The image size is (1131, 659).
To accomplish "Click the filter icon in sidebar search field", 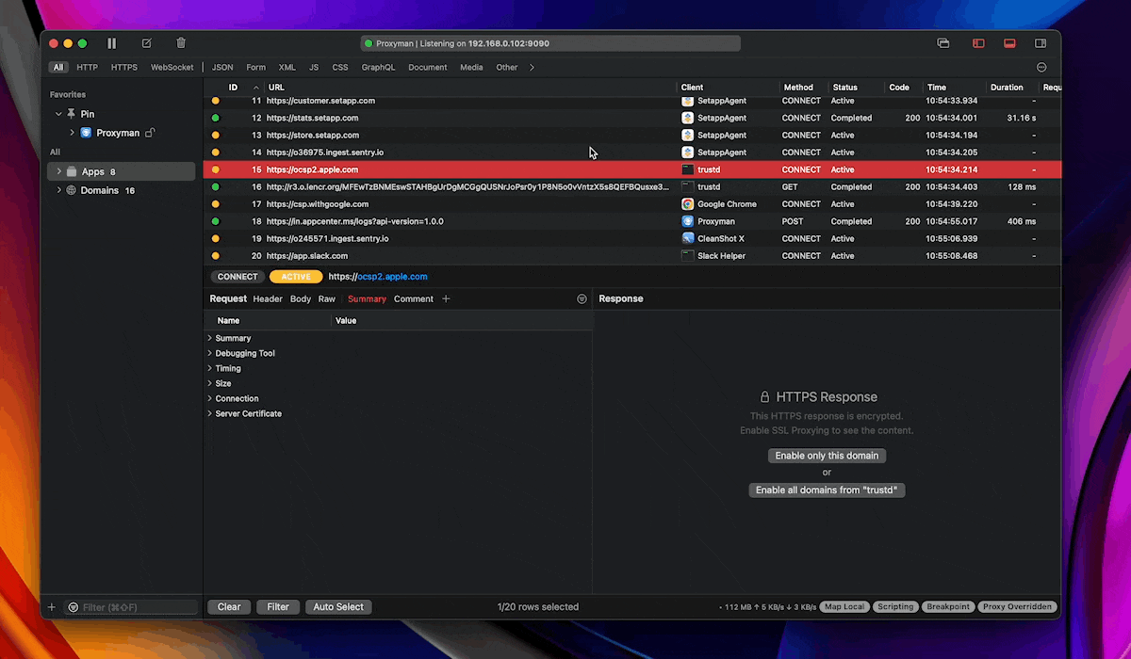I will pos(74,608).
